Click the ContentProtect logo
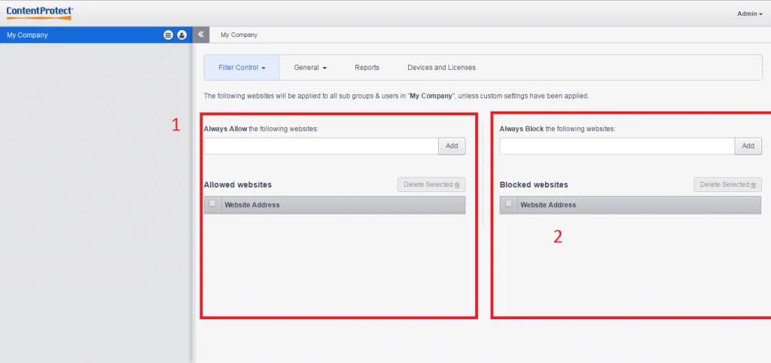The height and width of the screenshot is (363, 771). (40, 13)
